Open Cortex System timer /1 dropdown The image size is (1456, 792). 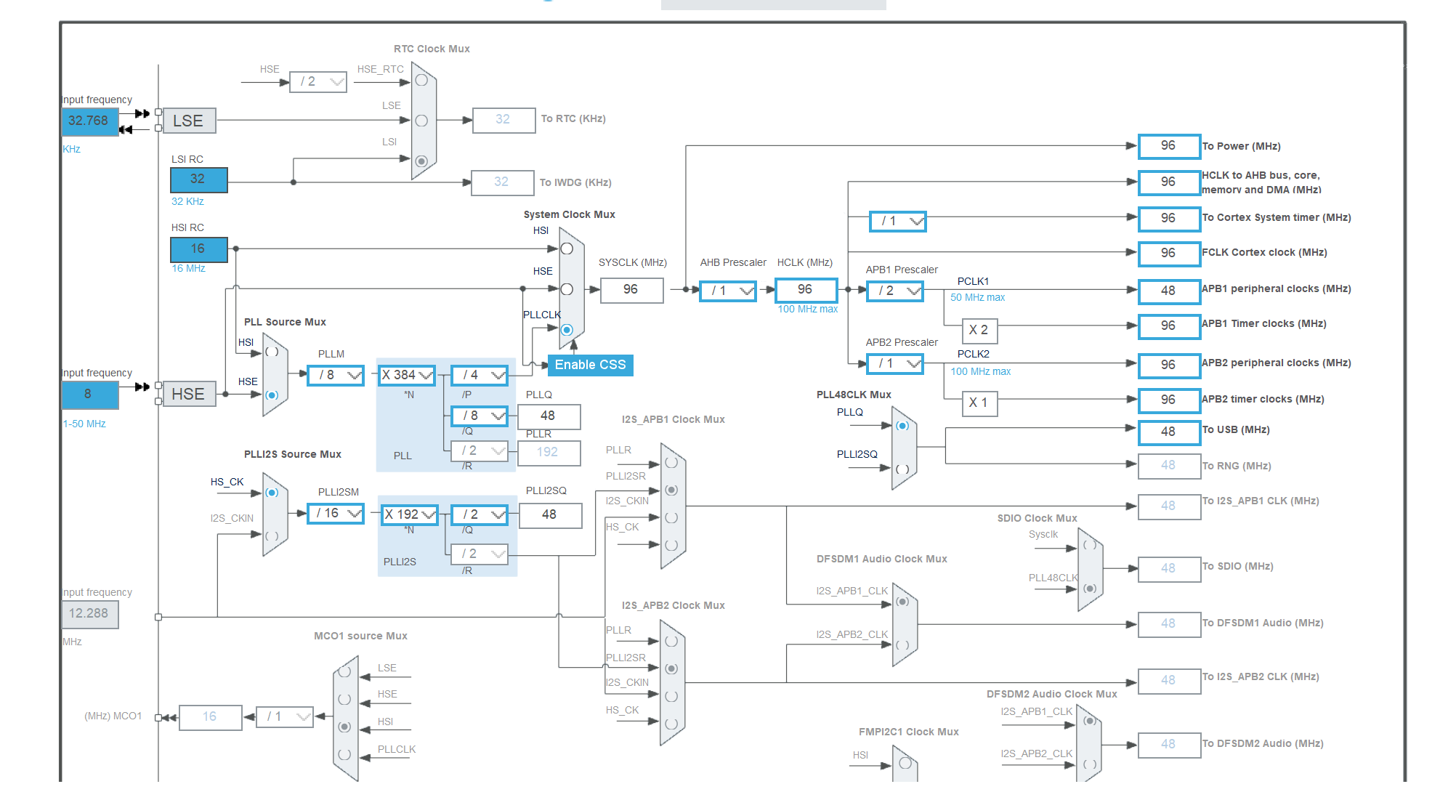tap(898, 221)
